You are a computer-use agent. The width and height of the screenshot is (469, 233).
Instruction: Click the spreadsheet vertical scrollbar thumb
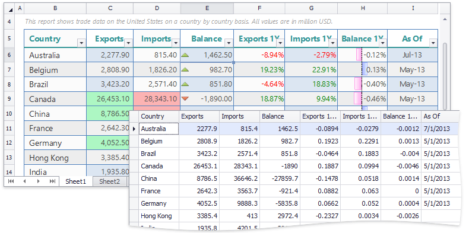point(445,76)
